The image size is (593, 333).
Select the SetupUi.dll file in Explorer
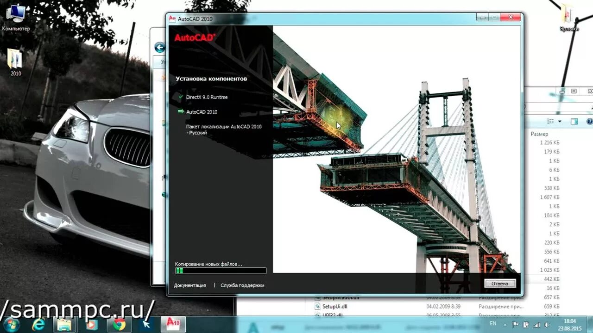click(335, 306)
